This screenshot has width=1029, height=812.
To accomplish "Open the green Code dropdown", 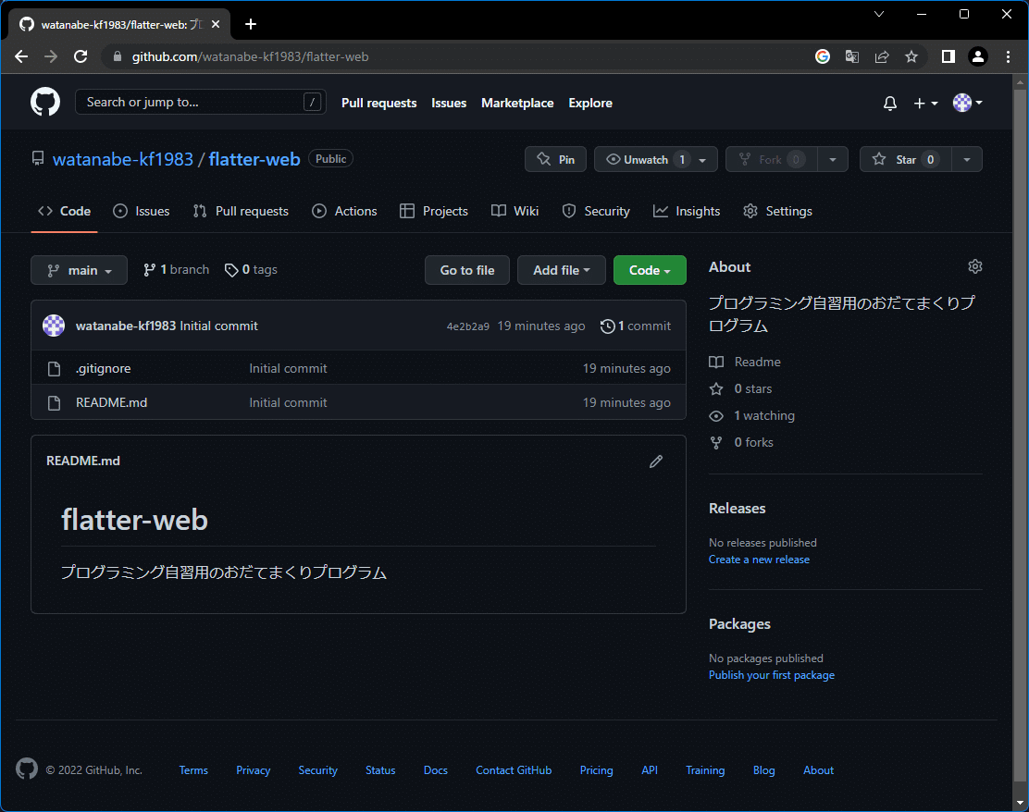I will click(650, 270).
